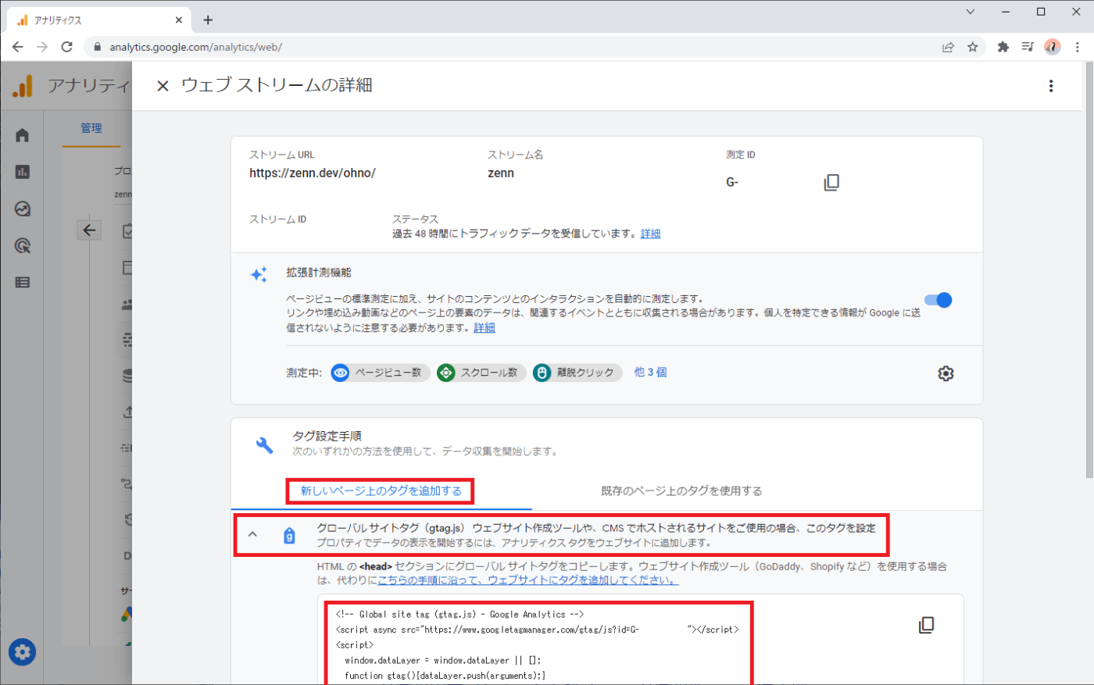Viewport: 1094px width, 685px height.
Task: Click the stream name zenn
Action: point(501,173)
